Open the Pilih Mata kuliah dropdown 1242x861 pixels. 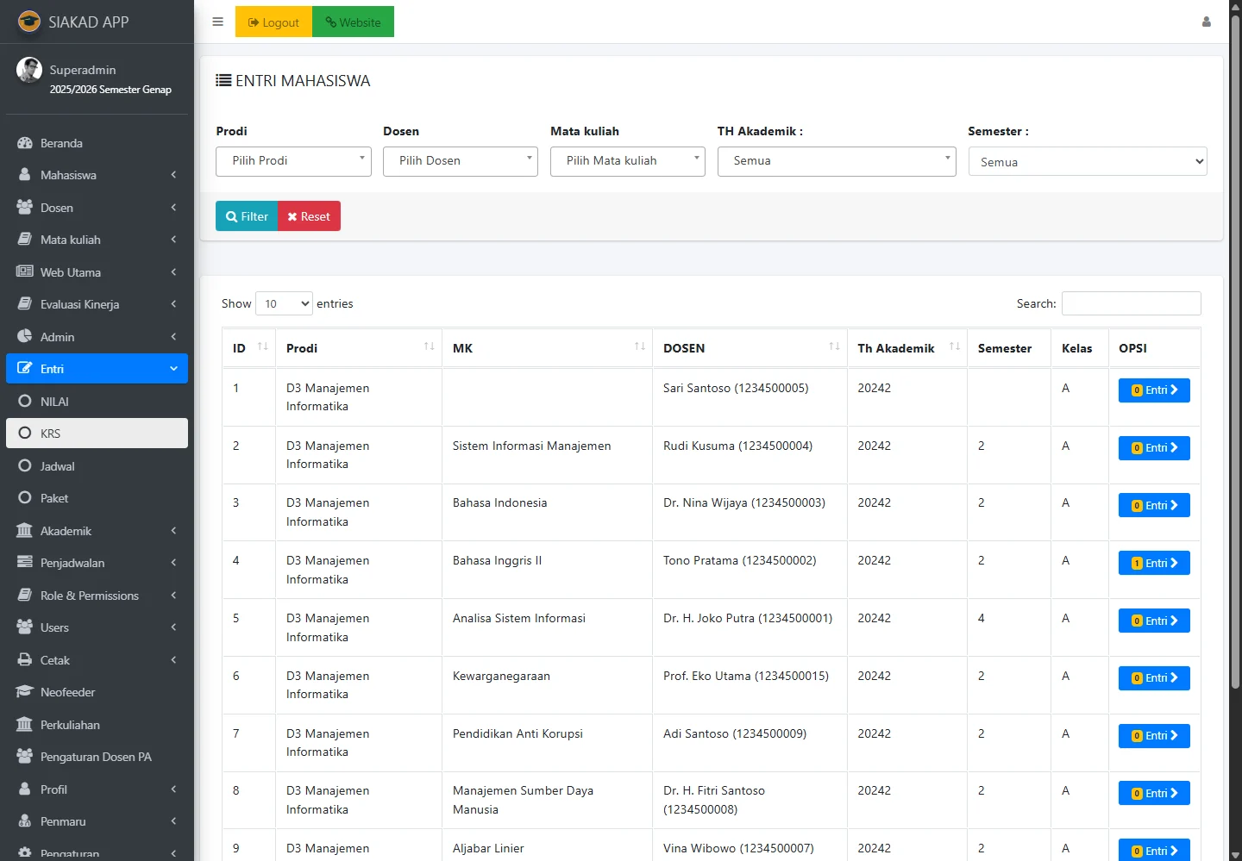[627, 161]
